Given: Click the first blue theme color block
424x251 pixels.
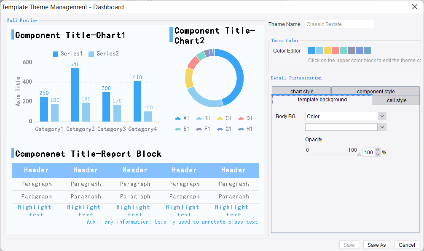Looking at the screenshot, I should 311,50.
